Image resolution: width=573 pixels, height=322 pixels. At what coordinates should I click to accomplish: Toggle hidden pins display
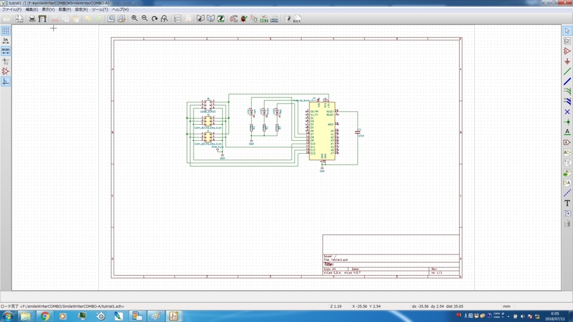[x=6, y=71]
